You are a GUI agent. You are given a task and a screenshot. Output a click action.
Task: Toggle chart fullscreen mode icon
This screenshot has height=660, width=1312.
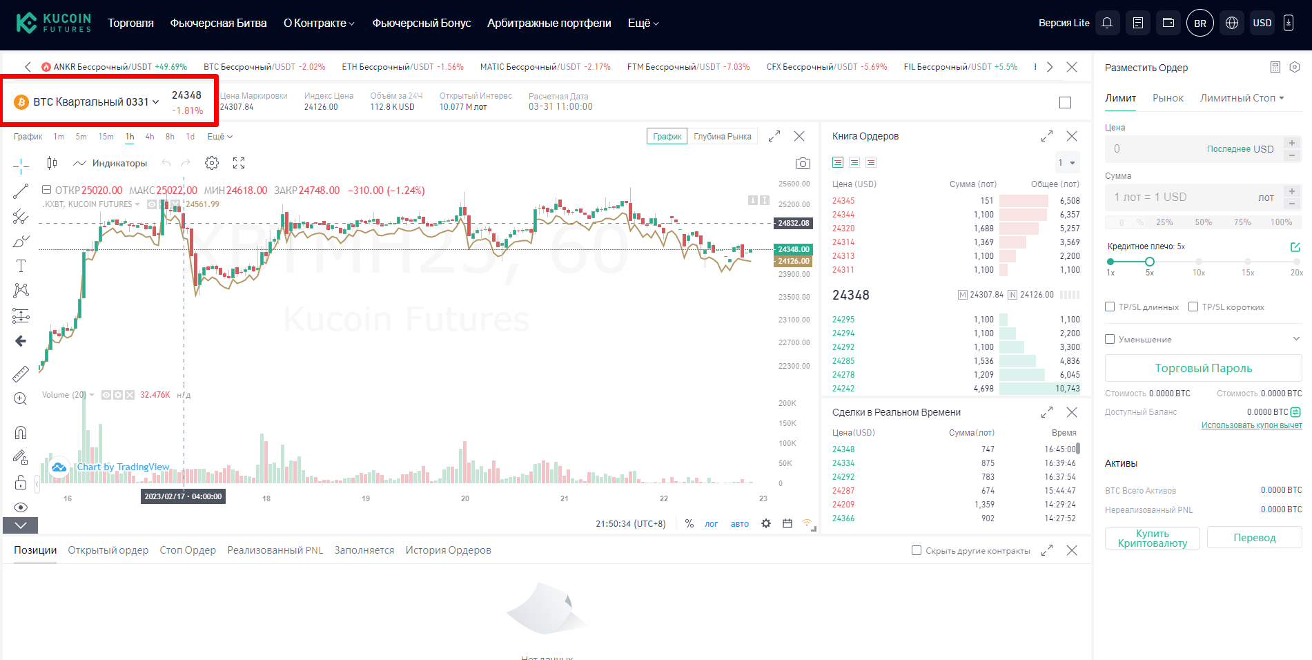click(239, 163)
